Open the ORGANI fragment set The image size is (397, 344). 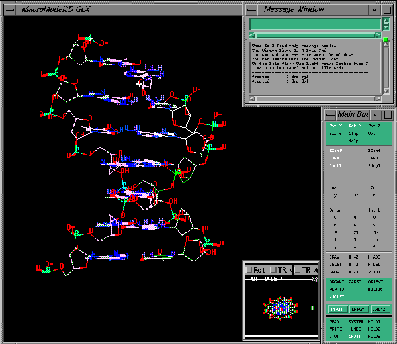(x=337, y=282)
